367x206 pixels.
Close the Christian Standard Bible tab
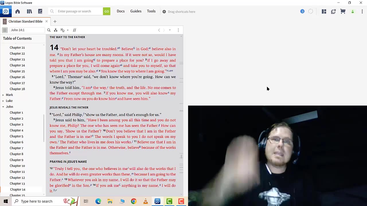46,21
